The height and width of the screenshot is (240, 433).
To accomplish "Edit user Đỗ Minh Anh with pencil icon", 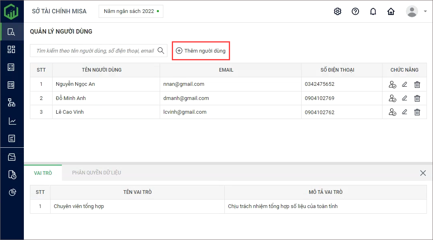I will pos(404,98).
